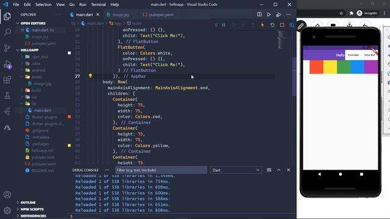390x219 pixels.
Task: Click the lightbulb quick-fix icon on line 27
Action: [90, 75]
